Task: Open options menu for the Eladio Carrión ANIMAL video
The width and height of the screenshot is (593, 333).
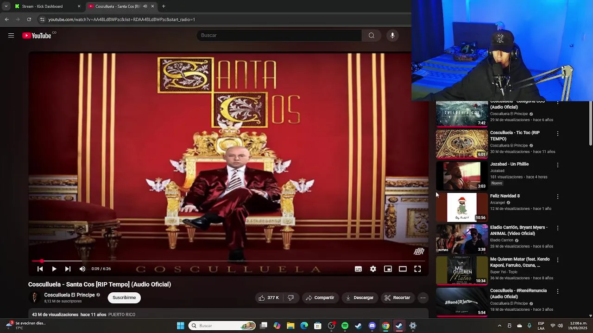Action: (x=558, y=228)
